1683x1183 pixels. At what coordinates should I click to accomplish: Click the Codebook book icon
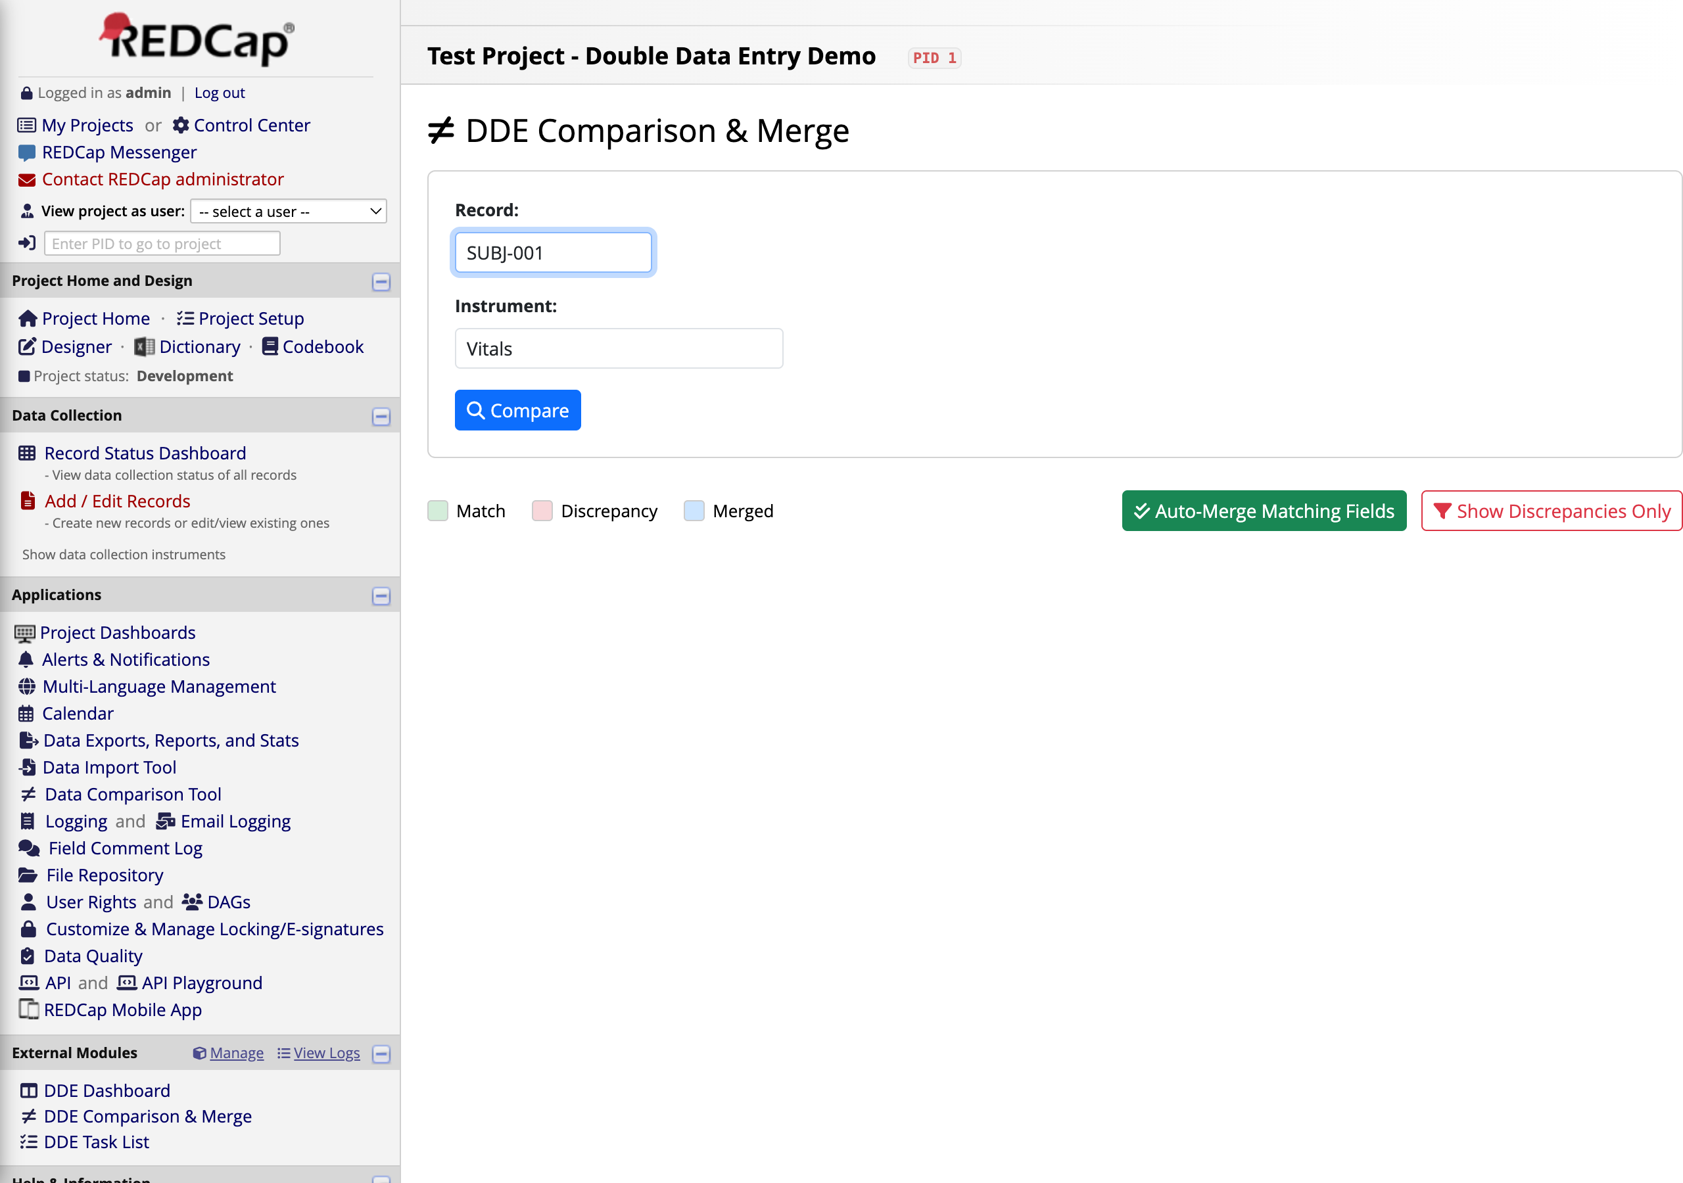(270, 347)
